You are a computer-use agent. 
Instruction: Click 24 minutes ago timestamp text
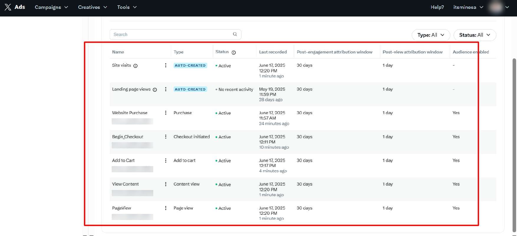274,124
